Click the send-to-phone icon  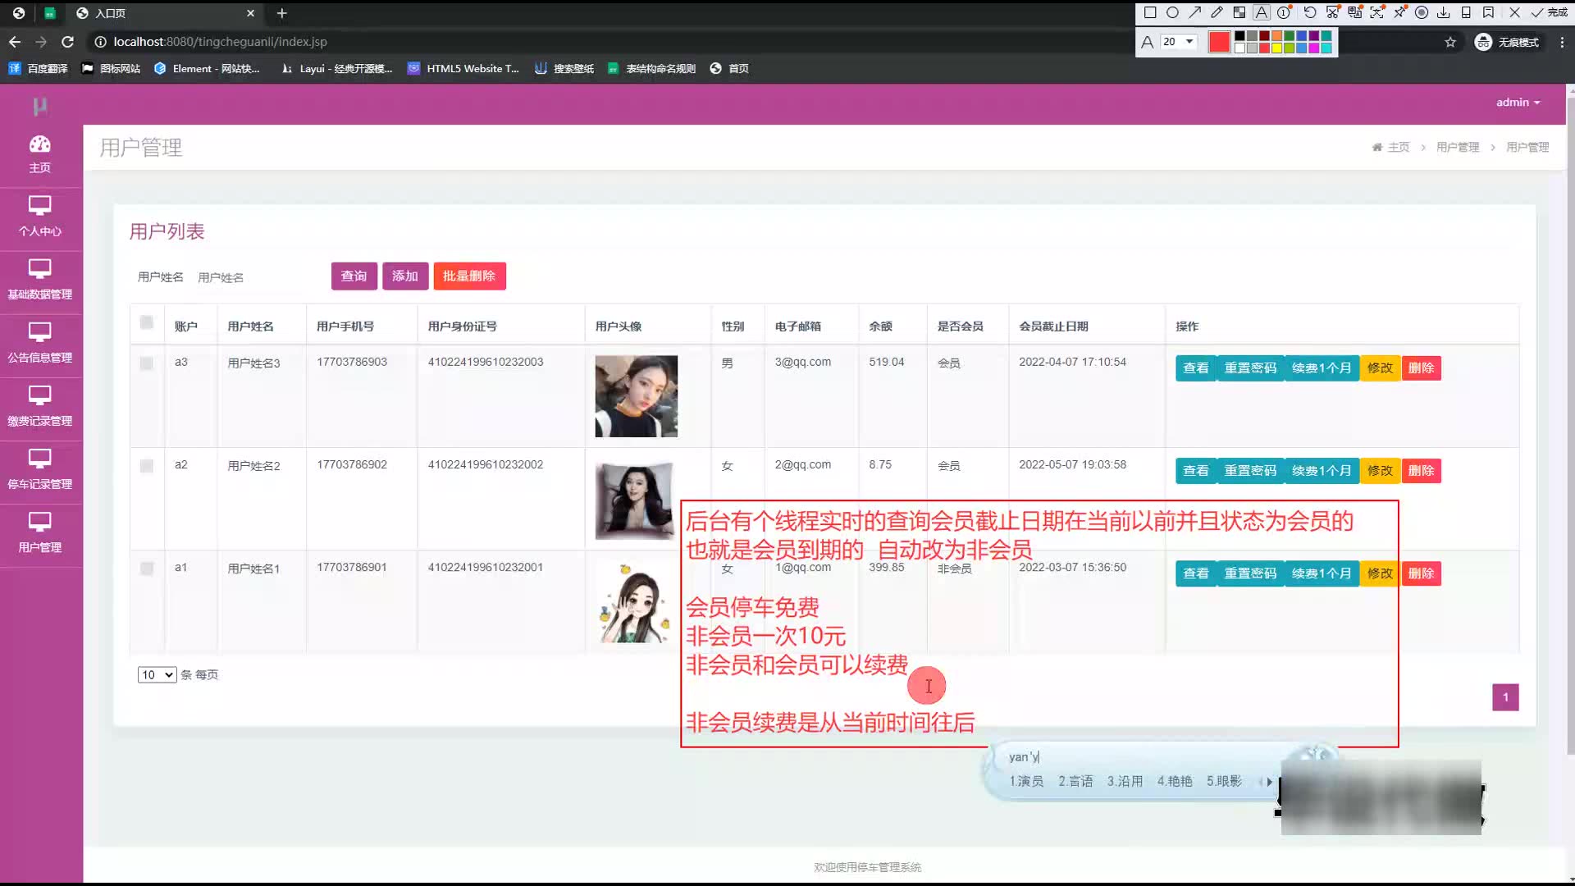1466,12
